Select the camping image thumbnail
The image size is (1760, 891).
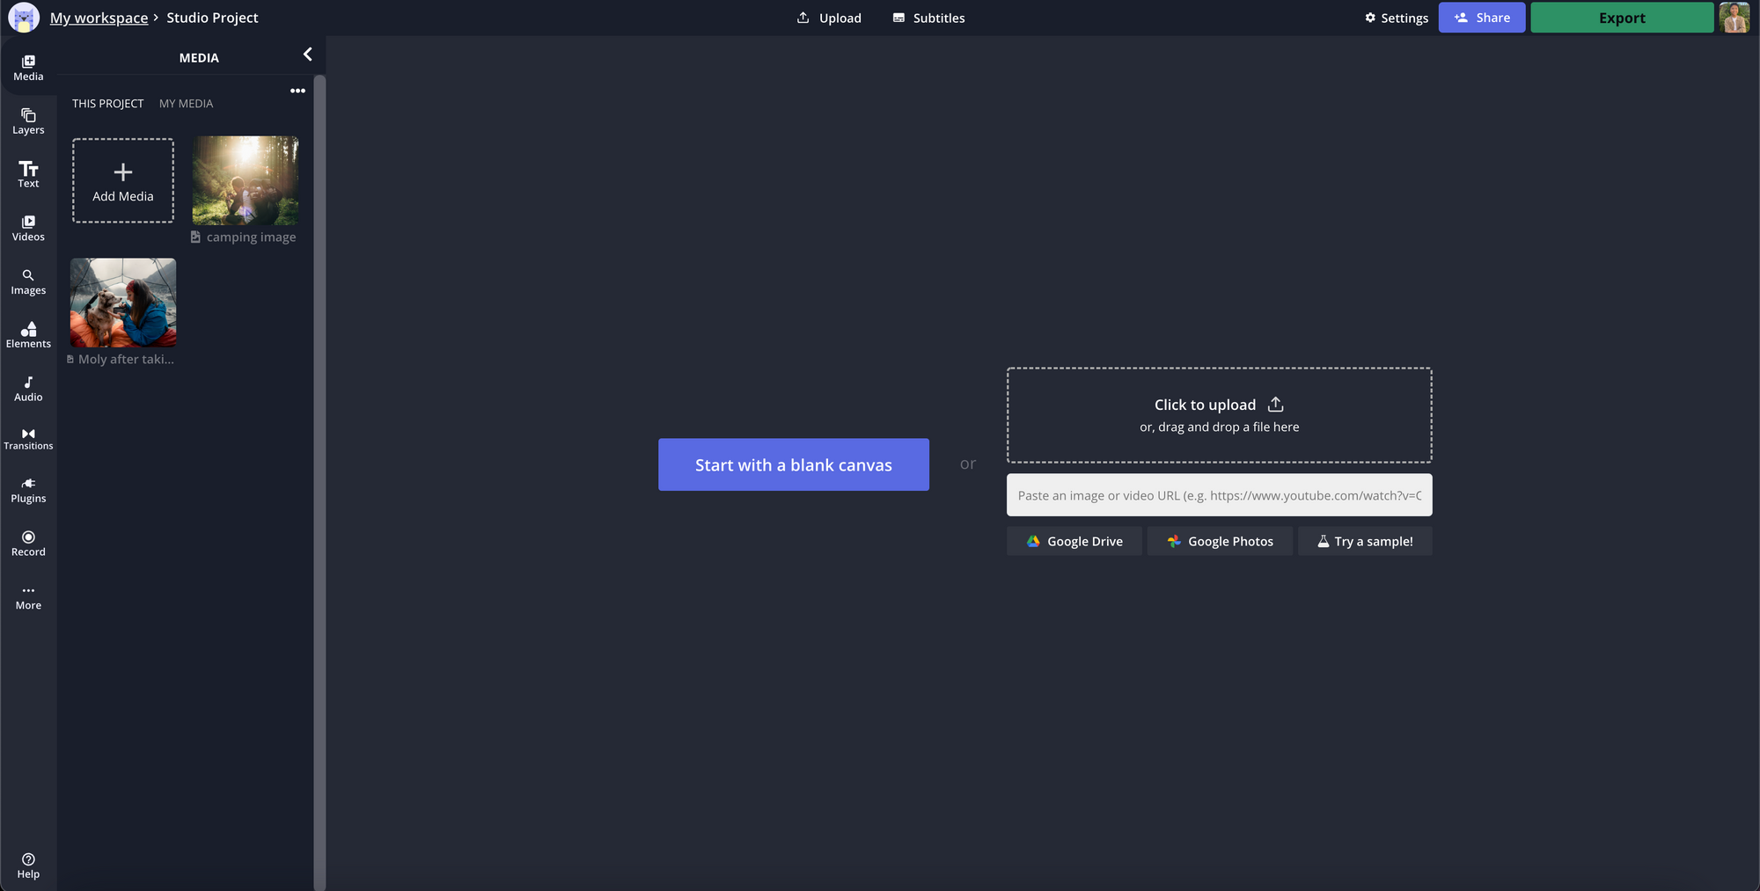click(x=245, y=179)
